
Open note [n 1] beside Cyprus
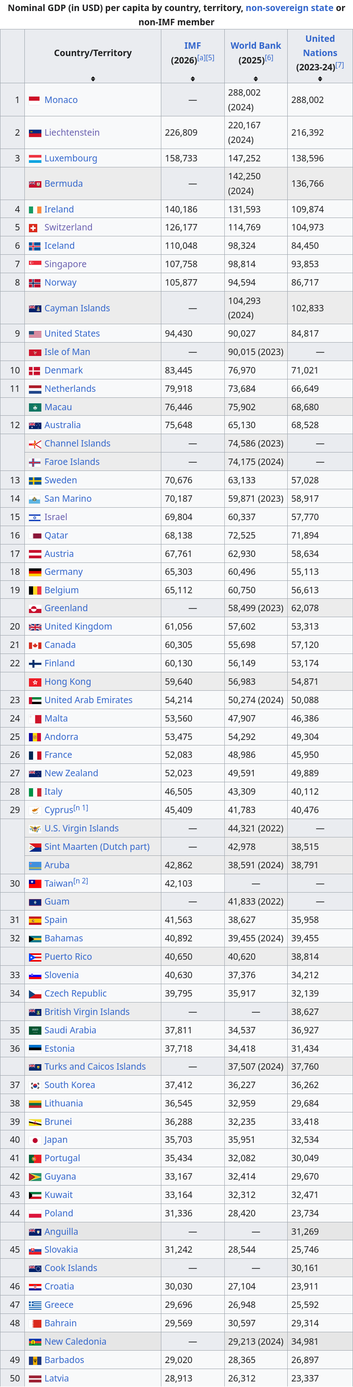click(x=81, y=808)
